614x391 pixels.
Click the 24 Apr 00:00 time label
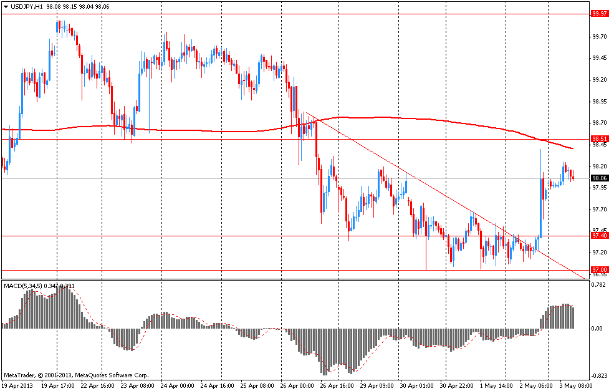(178, 385)
